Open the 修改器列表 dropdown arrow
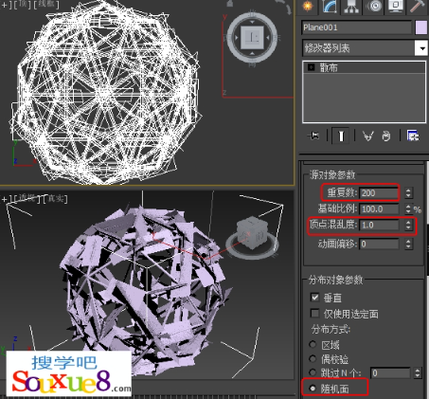The width and height of the screenshot is (429, 399). pos(421,48)
